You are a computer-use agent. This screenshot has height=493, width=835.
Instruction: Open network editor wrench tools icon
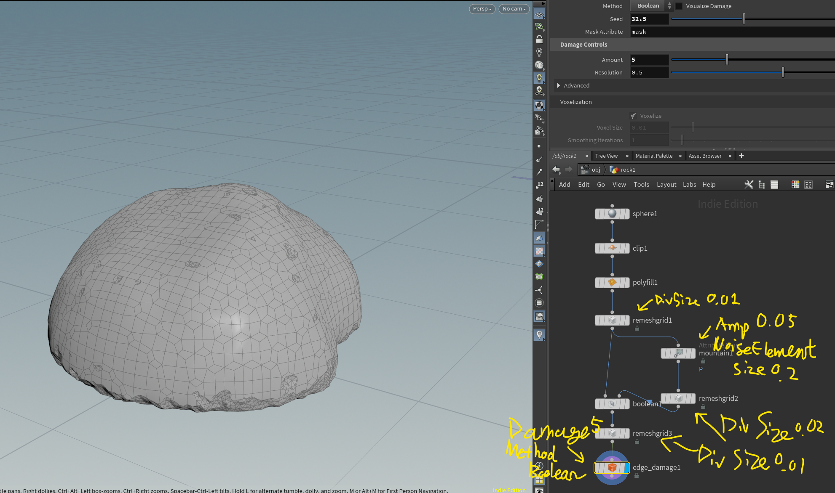pyautogui.click(x=749, y=185)
